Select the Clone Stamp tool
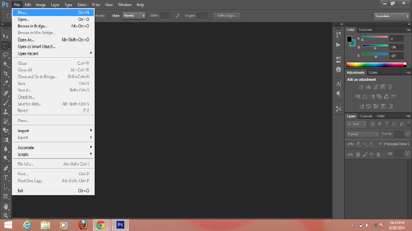This screenshot has height=231, width=412. point(6,112)
